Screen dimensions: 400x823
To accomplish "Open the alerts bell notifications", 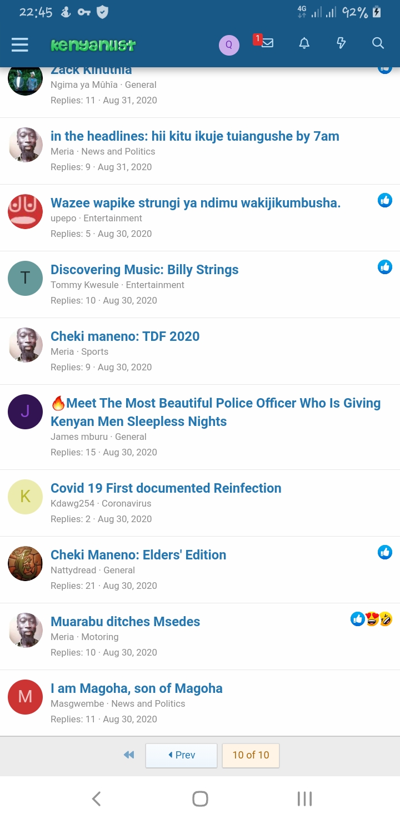I will click(x=304, y=43).
